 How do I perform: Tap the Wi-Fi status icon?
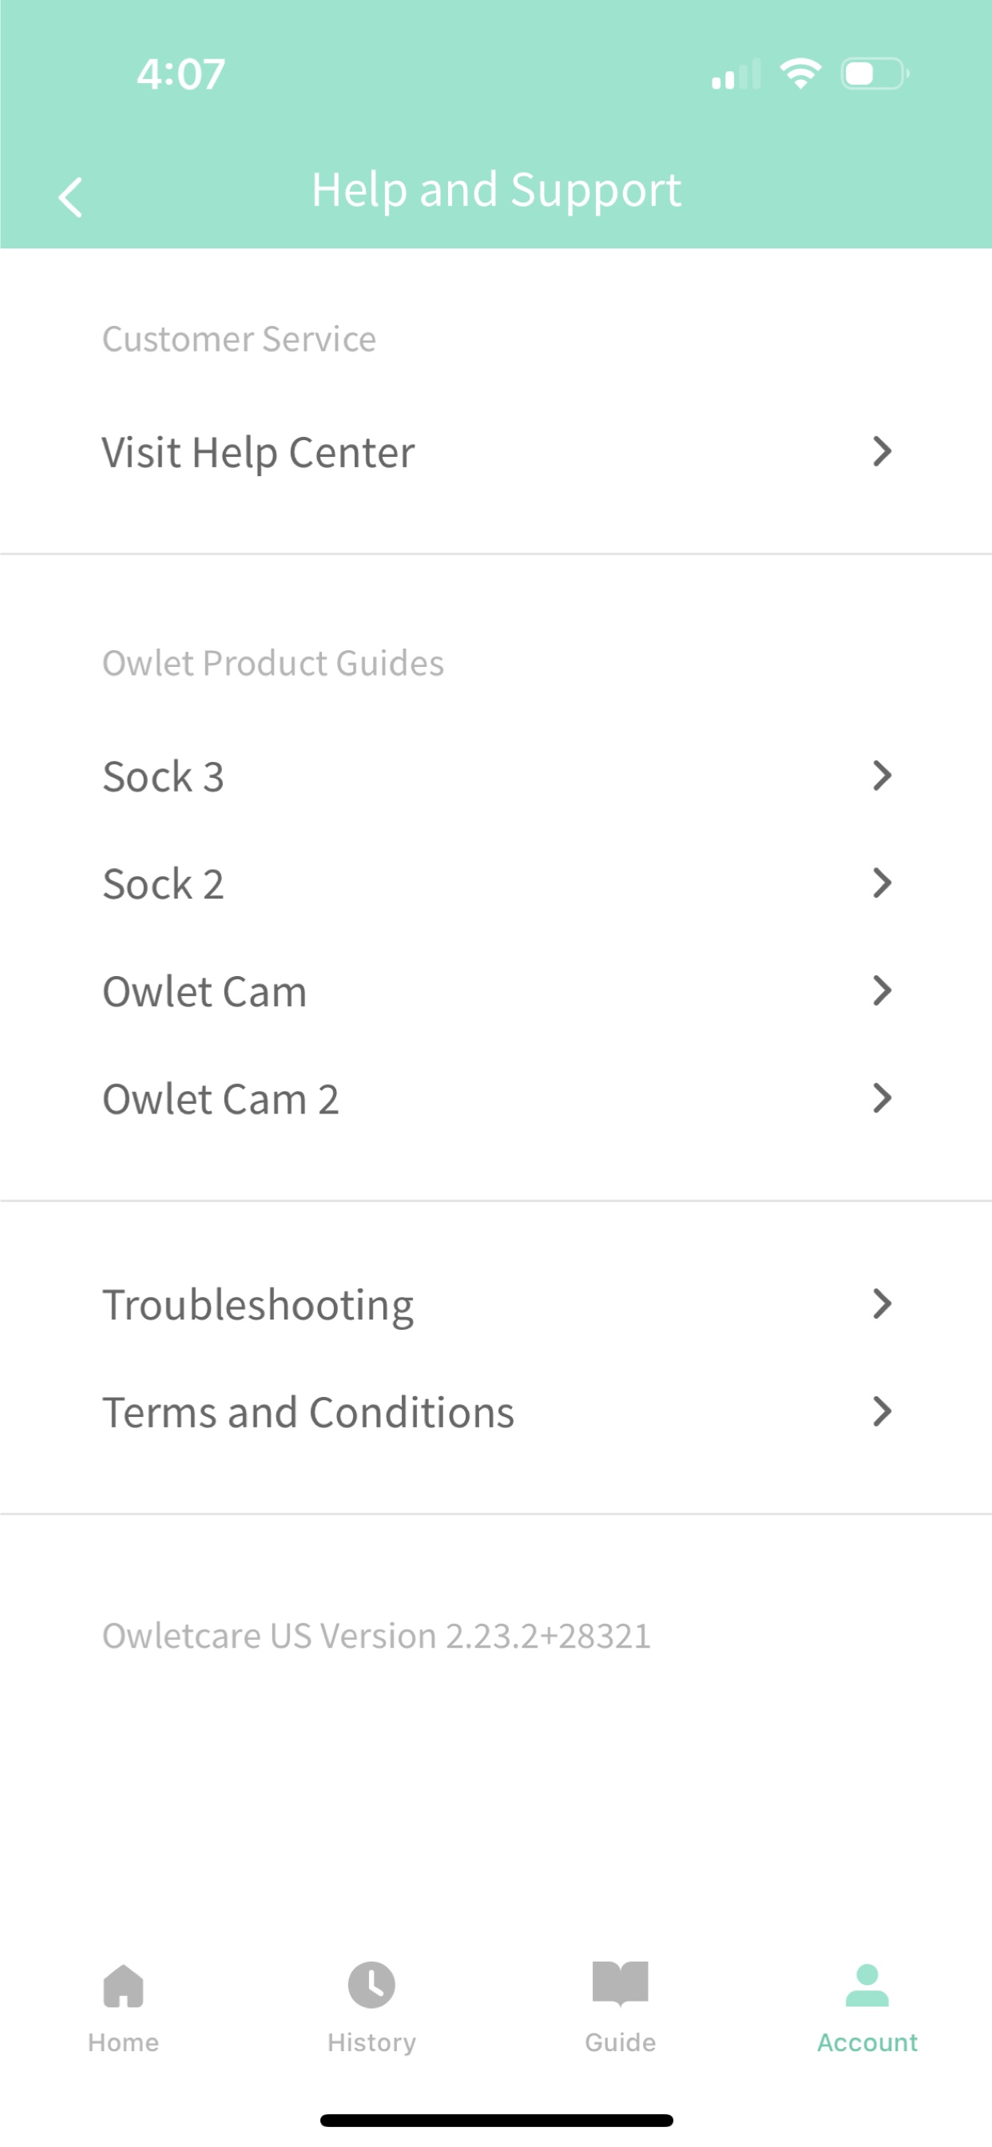point(800,73)
